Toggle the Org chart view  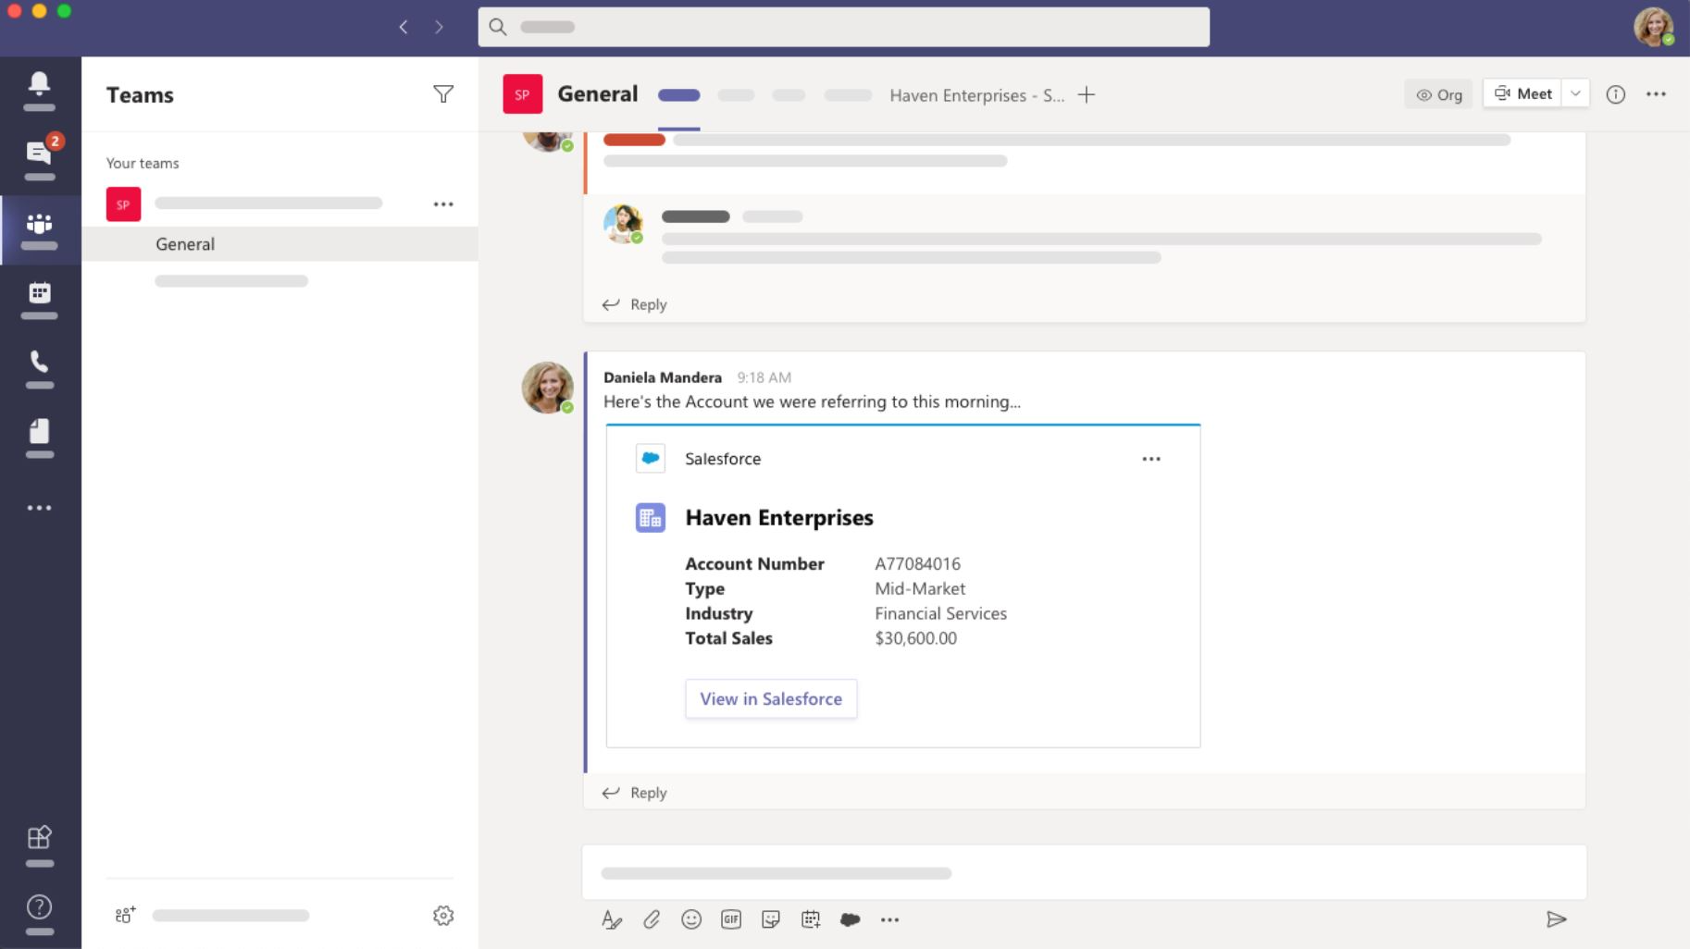point(1438,93)
